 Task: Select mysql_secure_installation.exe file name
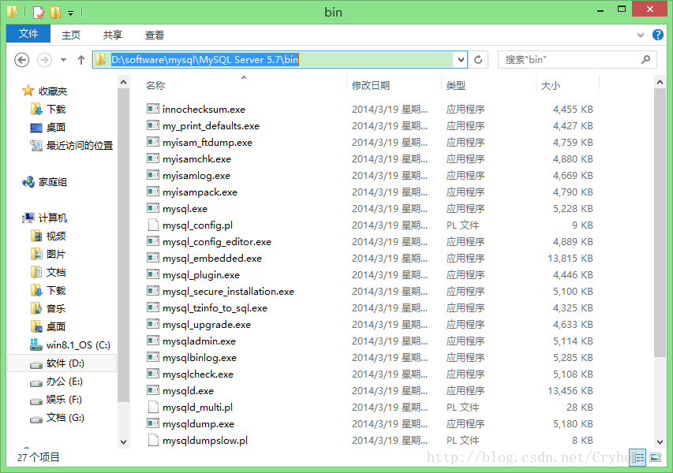point(228,292)
